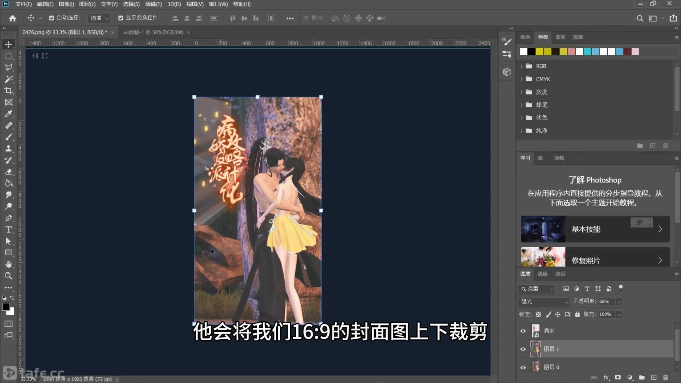
Task: Open layer filter 类型 dropdown
Action: 537,289
